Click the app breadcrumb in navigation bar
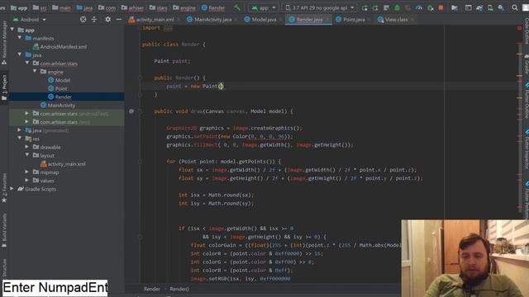Viewport: 529px width, 297px height. (19, 7)
